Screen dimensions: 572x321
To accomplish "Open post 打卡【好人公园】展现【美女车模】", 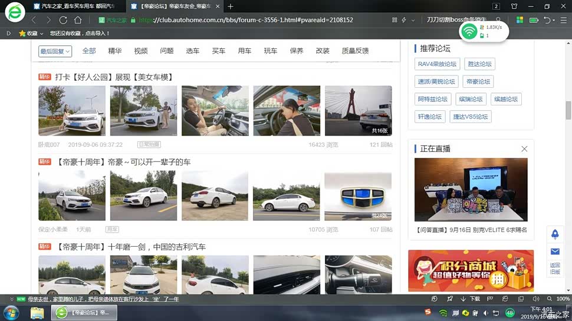I will 114,77.
